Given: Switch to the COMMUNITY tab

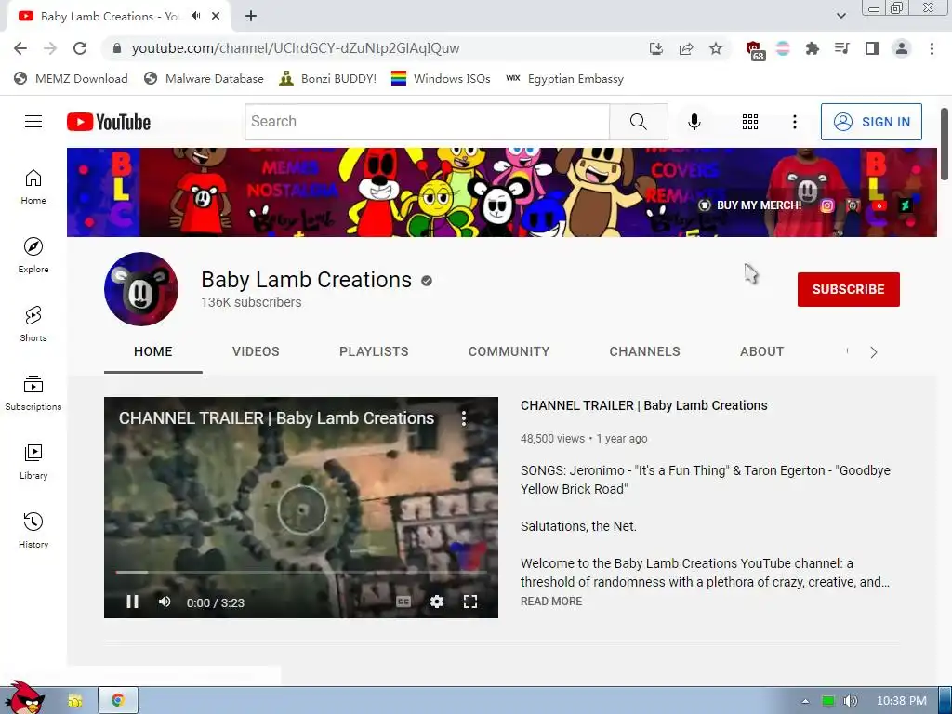Looking at the screenshot, I should click(509, 351).
